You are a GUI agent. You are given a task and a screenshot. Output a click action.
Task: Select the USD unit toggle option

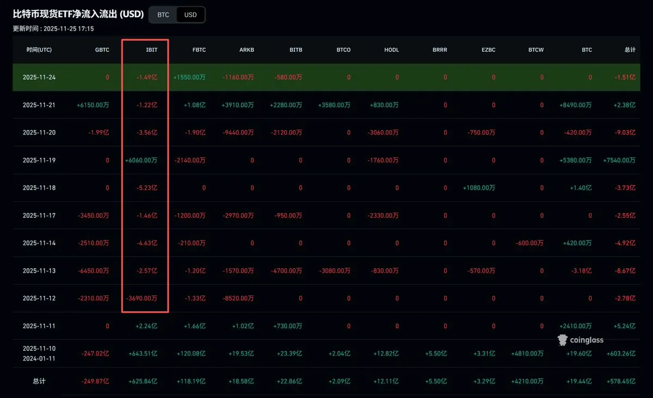190,15
